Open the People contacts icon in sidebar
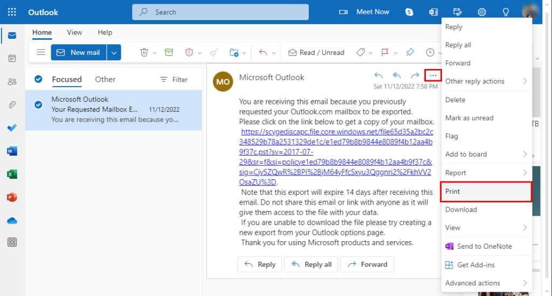Image resolution: width=552 pixels, height=296 pixels. point(12,82)
